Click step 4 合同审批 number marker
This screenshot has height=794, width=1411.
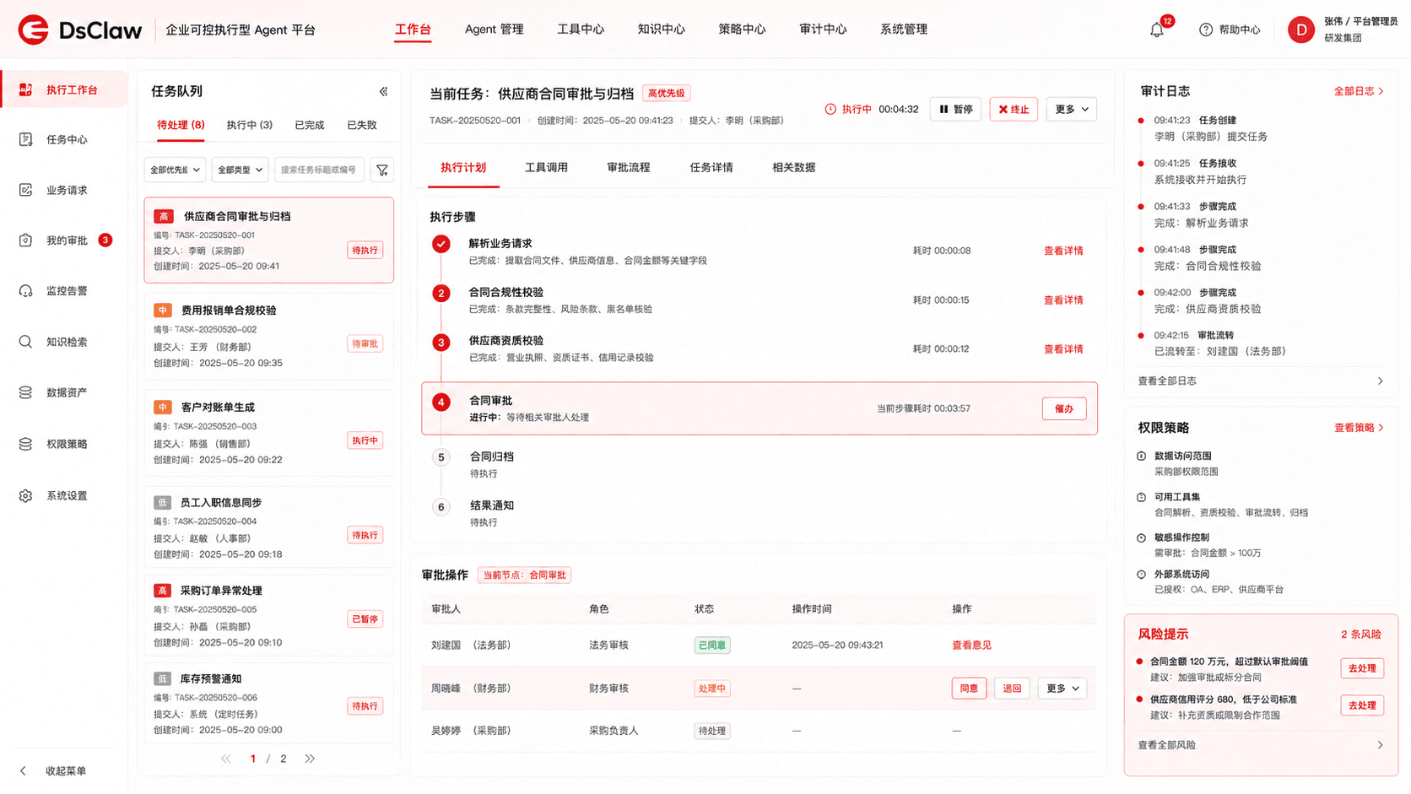tap(441, 402)
